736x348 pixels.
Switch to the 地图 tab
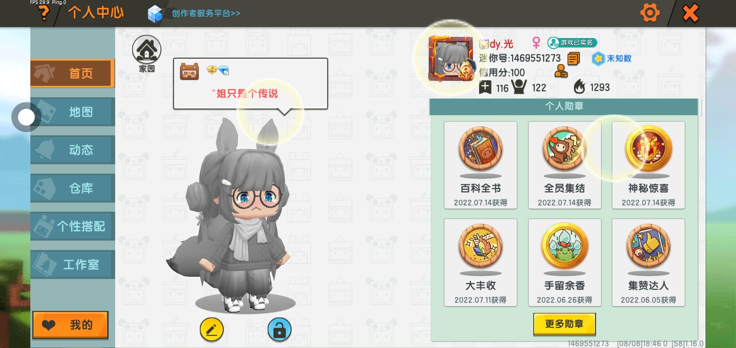coord(73,112)
